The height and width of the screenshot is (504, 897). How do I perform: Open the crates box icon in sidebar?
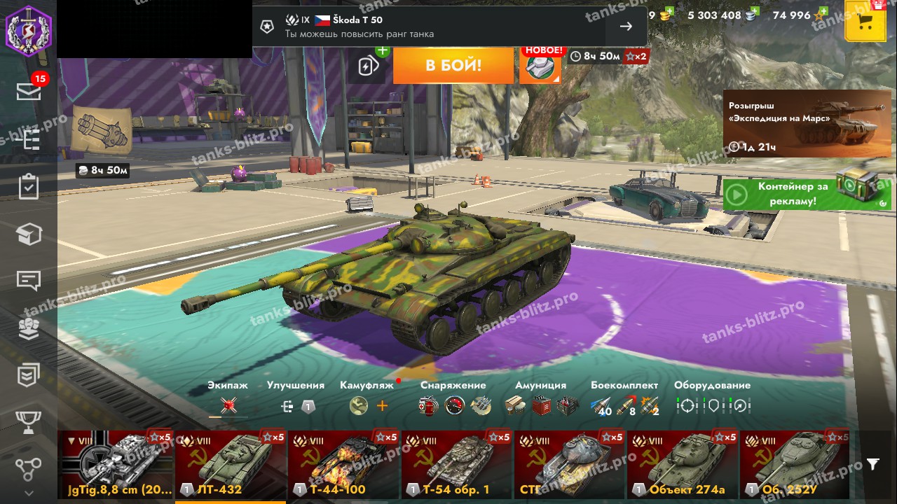(x=29, y=234)
